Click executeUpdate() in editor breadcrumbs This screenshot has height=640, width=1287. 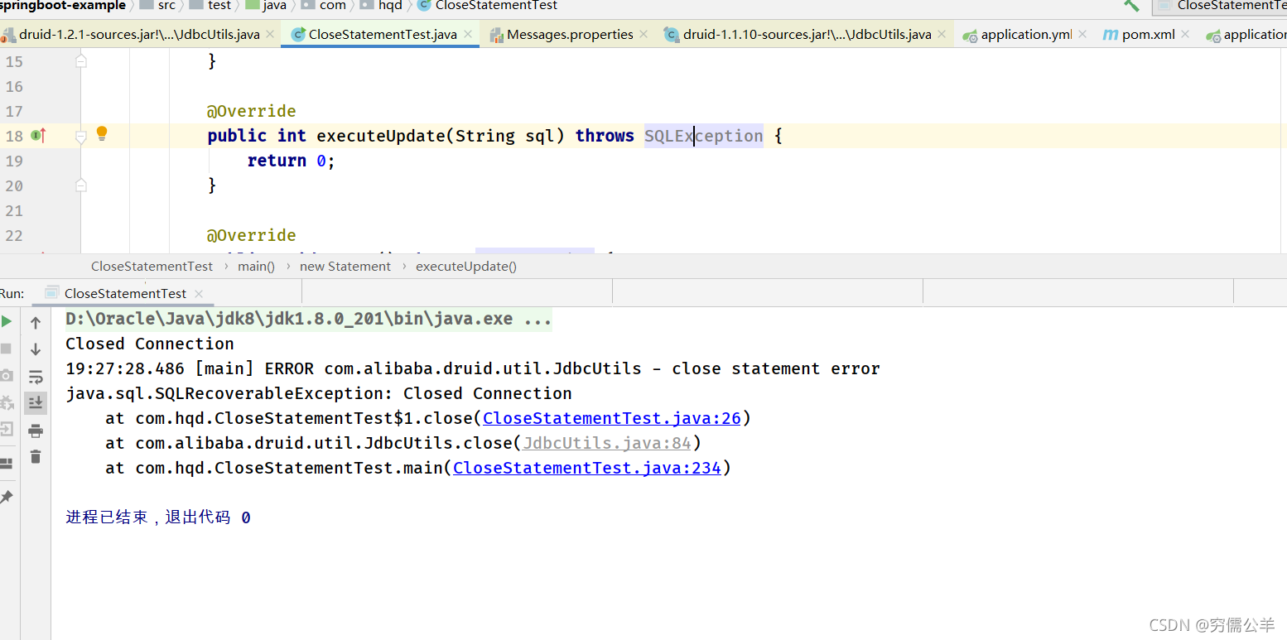pos(466,267)
